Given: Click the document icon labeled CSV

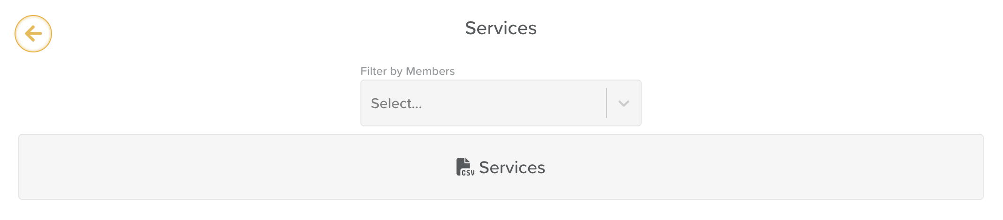Looking at the screenshot, I should 464,167.
